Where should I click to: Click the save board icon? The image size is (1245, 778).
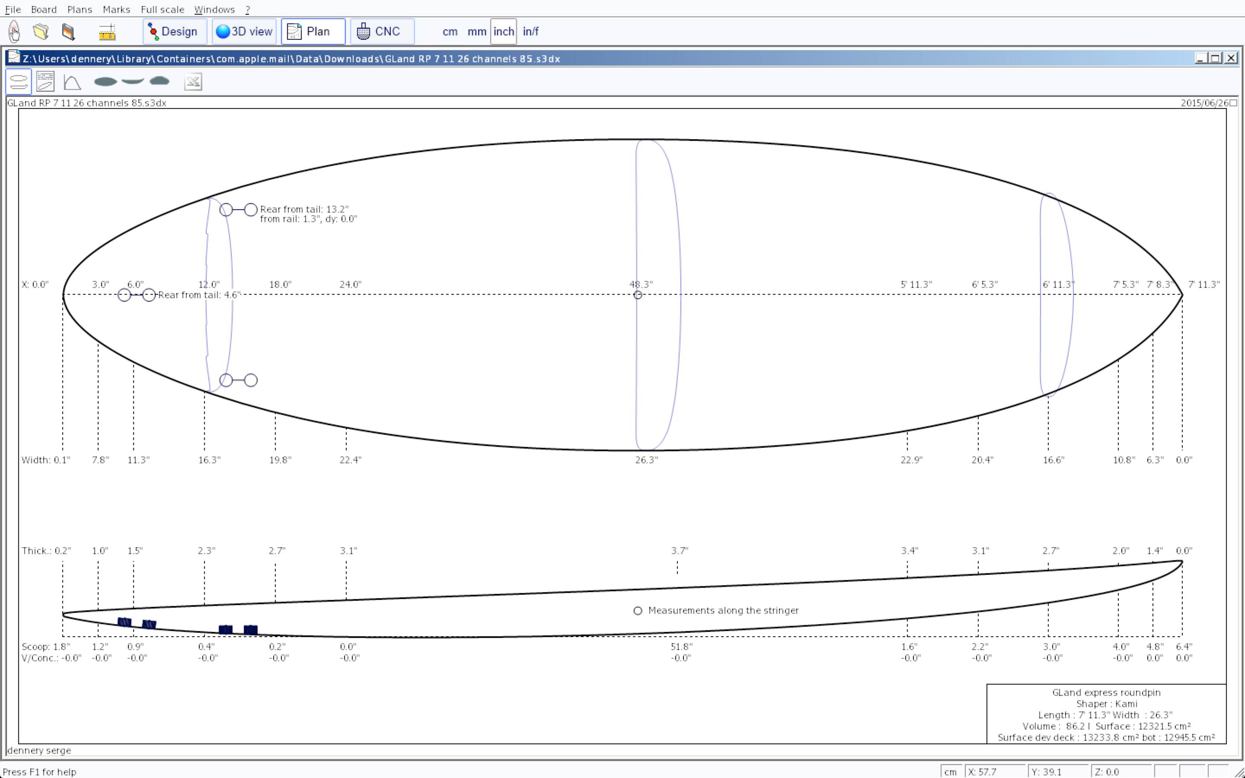point(68,32)
